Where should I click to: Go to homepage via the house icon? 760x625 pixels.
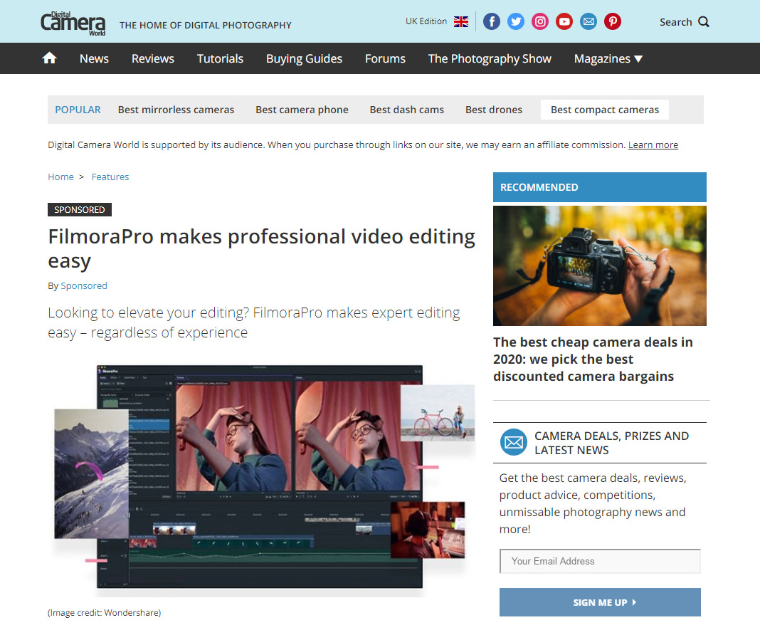pyautogui.click(x=49, y=58)
